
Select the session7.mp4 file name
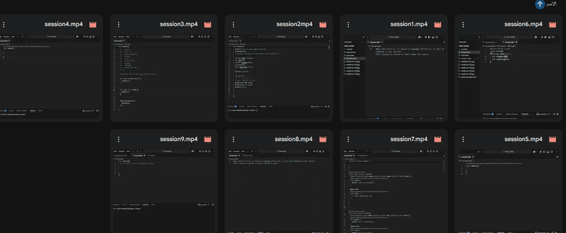[408, 139]
